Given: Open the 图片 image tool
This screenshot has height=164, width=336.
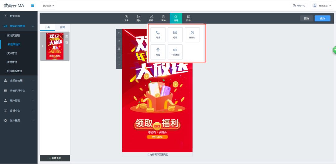Looking at the screenshot, I should 139,18.
